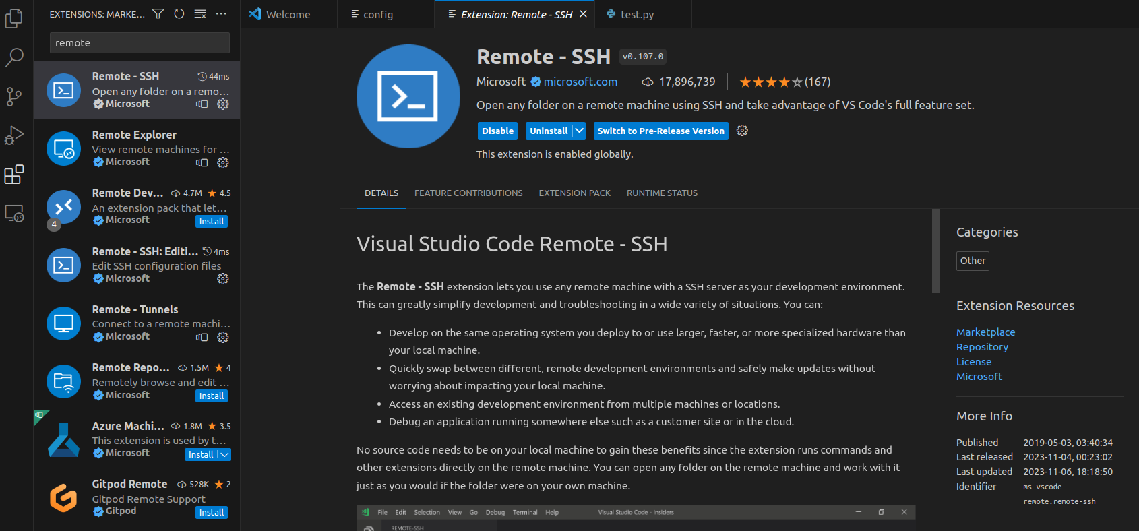Click remote indicator icon on Remote - SSH item
The height and width of the screenshot is (531, 1139).
tap(202, 104)
